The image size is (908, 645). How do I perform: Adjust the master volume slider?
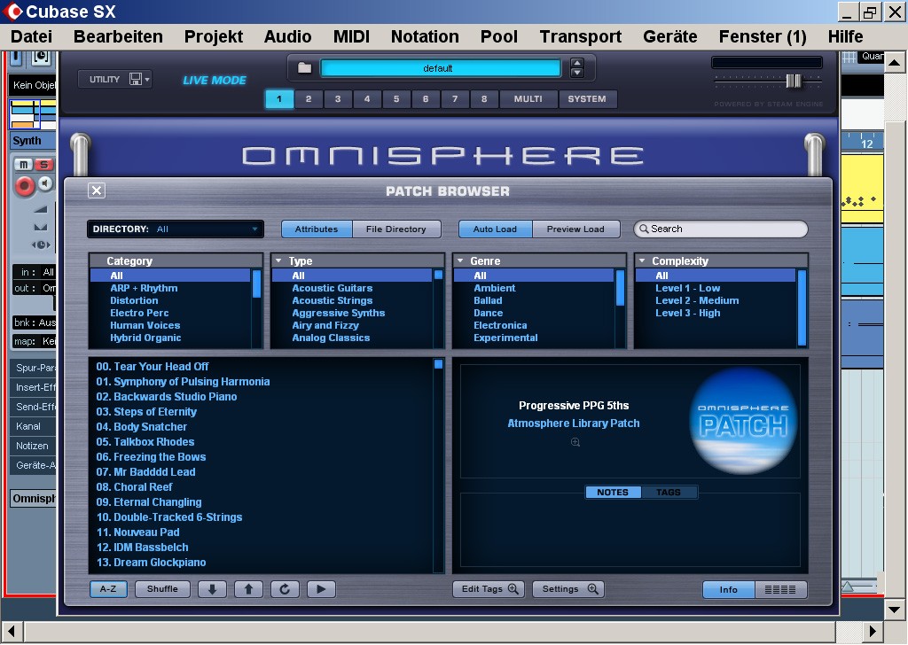coord(794,81)
